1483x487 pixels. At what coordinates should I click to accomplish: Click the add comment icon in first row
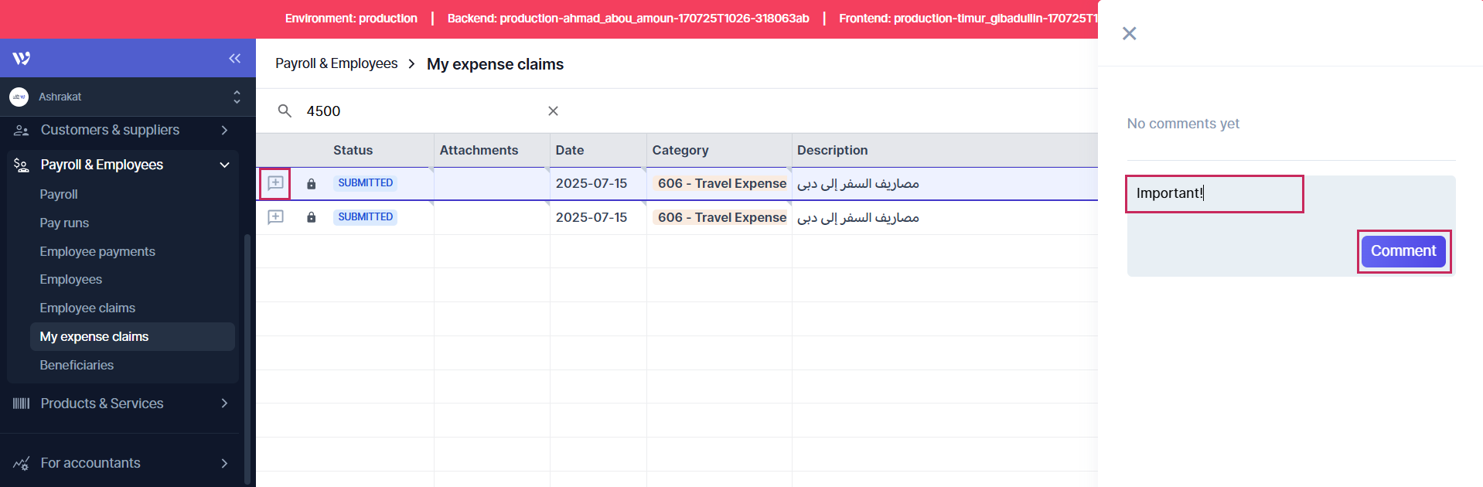point(275,183)
